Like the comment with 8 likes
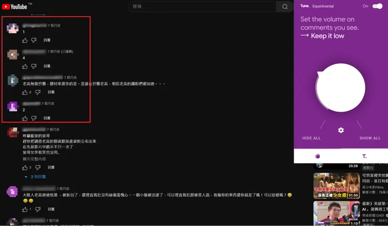Image resolution: width=388 pixels, height=226 pixels. (25, 92)
